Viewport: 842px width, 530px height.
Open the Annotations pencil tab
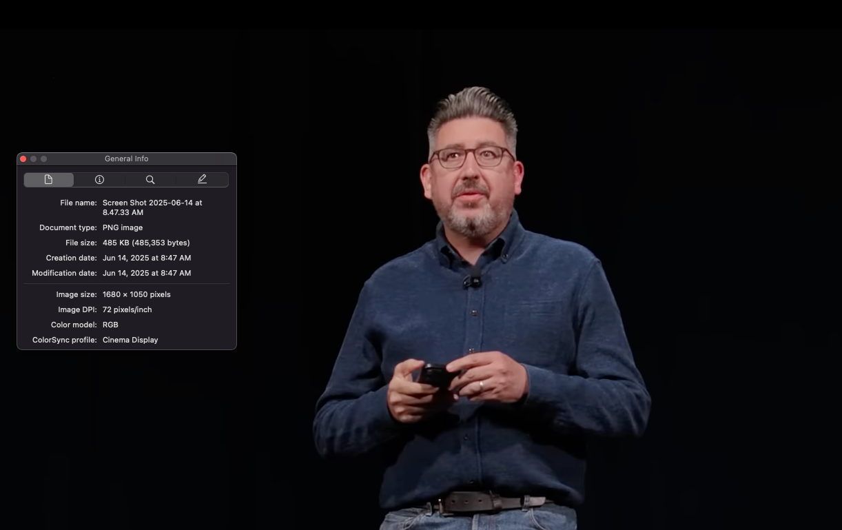(202, 179)
